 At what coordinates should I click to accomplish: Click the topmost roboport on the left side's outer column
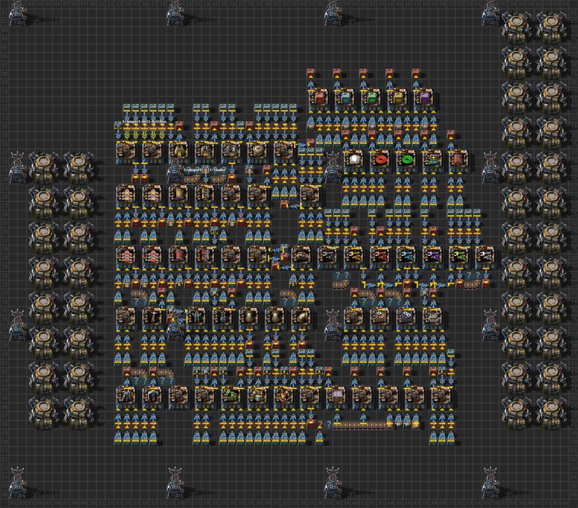(43, 168)
